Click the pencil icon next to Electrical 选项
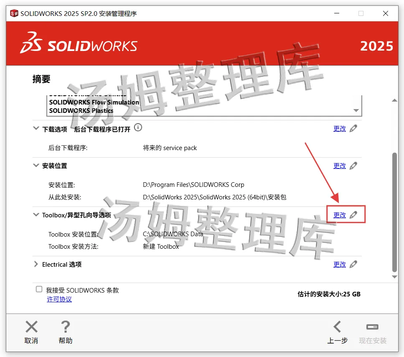 click(x=353, y=264)
